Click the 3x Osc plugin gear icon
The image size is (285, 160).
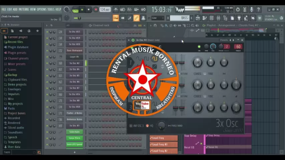tap(133, 40)
